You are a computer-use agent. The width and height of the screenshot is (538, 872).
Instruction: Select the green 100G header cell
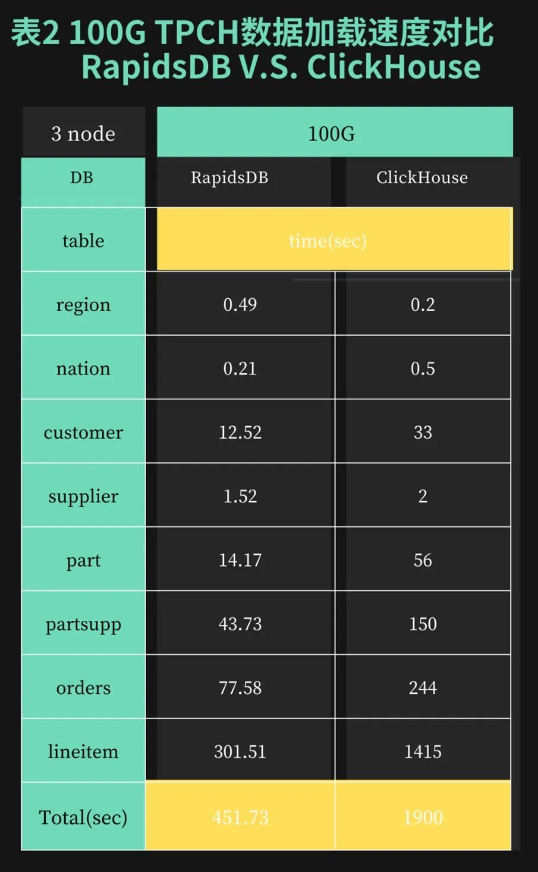click(334, 132)
